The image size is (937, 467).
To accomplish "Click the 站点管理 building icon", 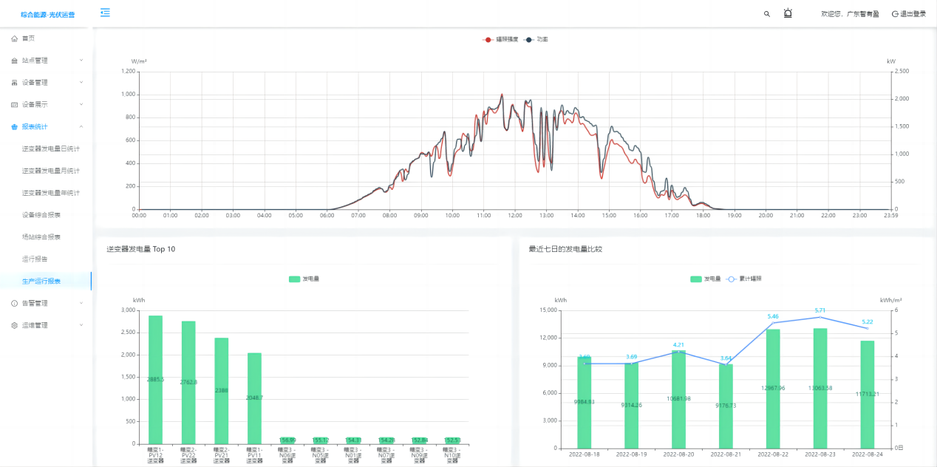I will pos(15,61).
